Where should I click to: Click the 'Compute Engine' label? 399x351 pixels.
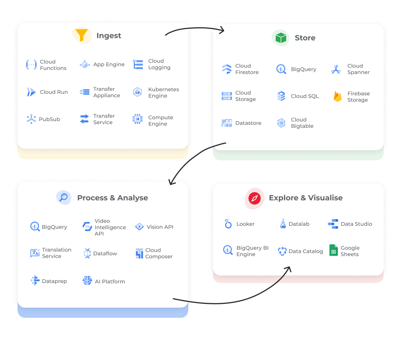tap(161, 120)
